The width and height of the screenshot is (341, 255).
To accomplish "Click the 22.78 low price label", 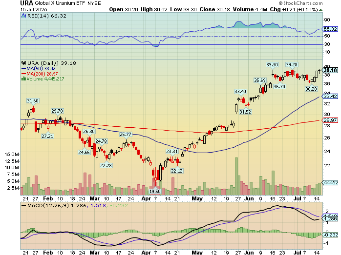I will tap(106, 165).
